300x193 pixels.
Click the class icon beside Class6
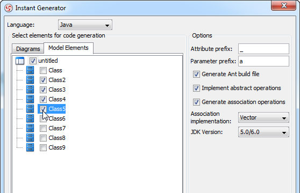(30, 118)
